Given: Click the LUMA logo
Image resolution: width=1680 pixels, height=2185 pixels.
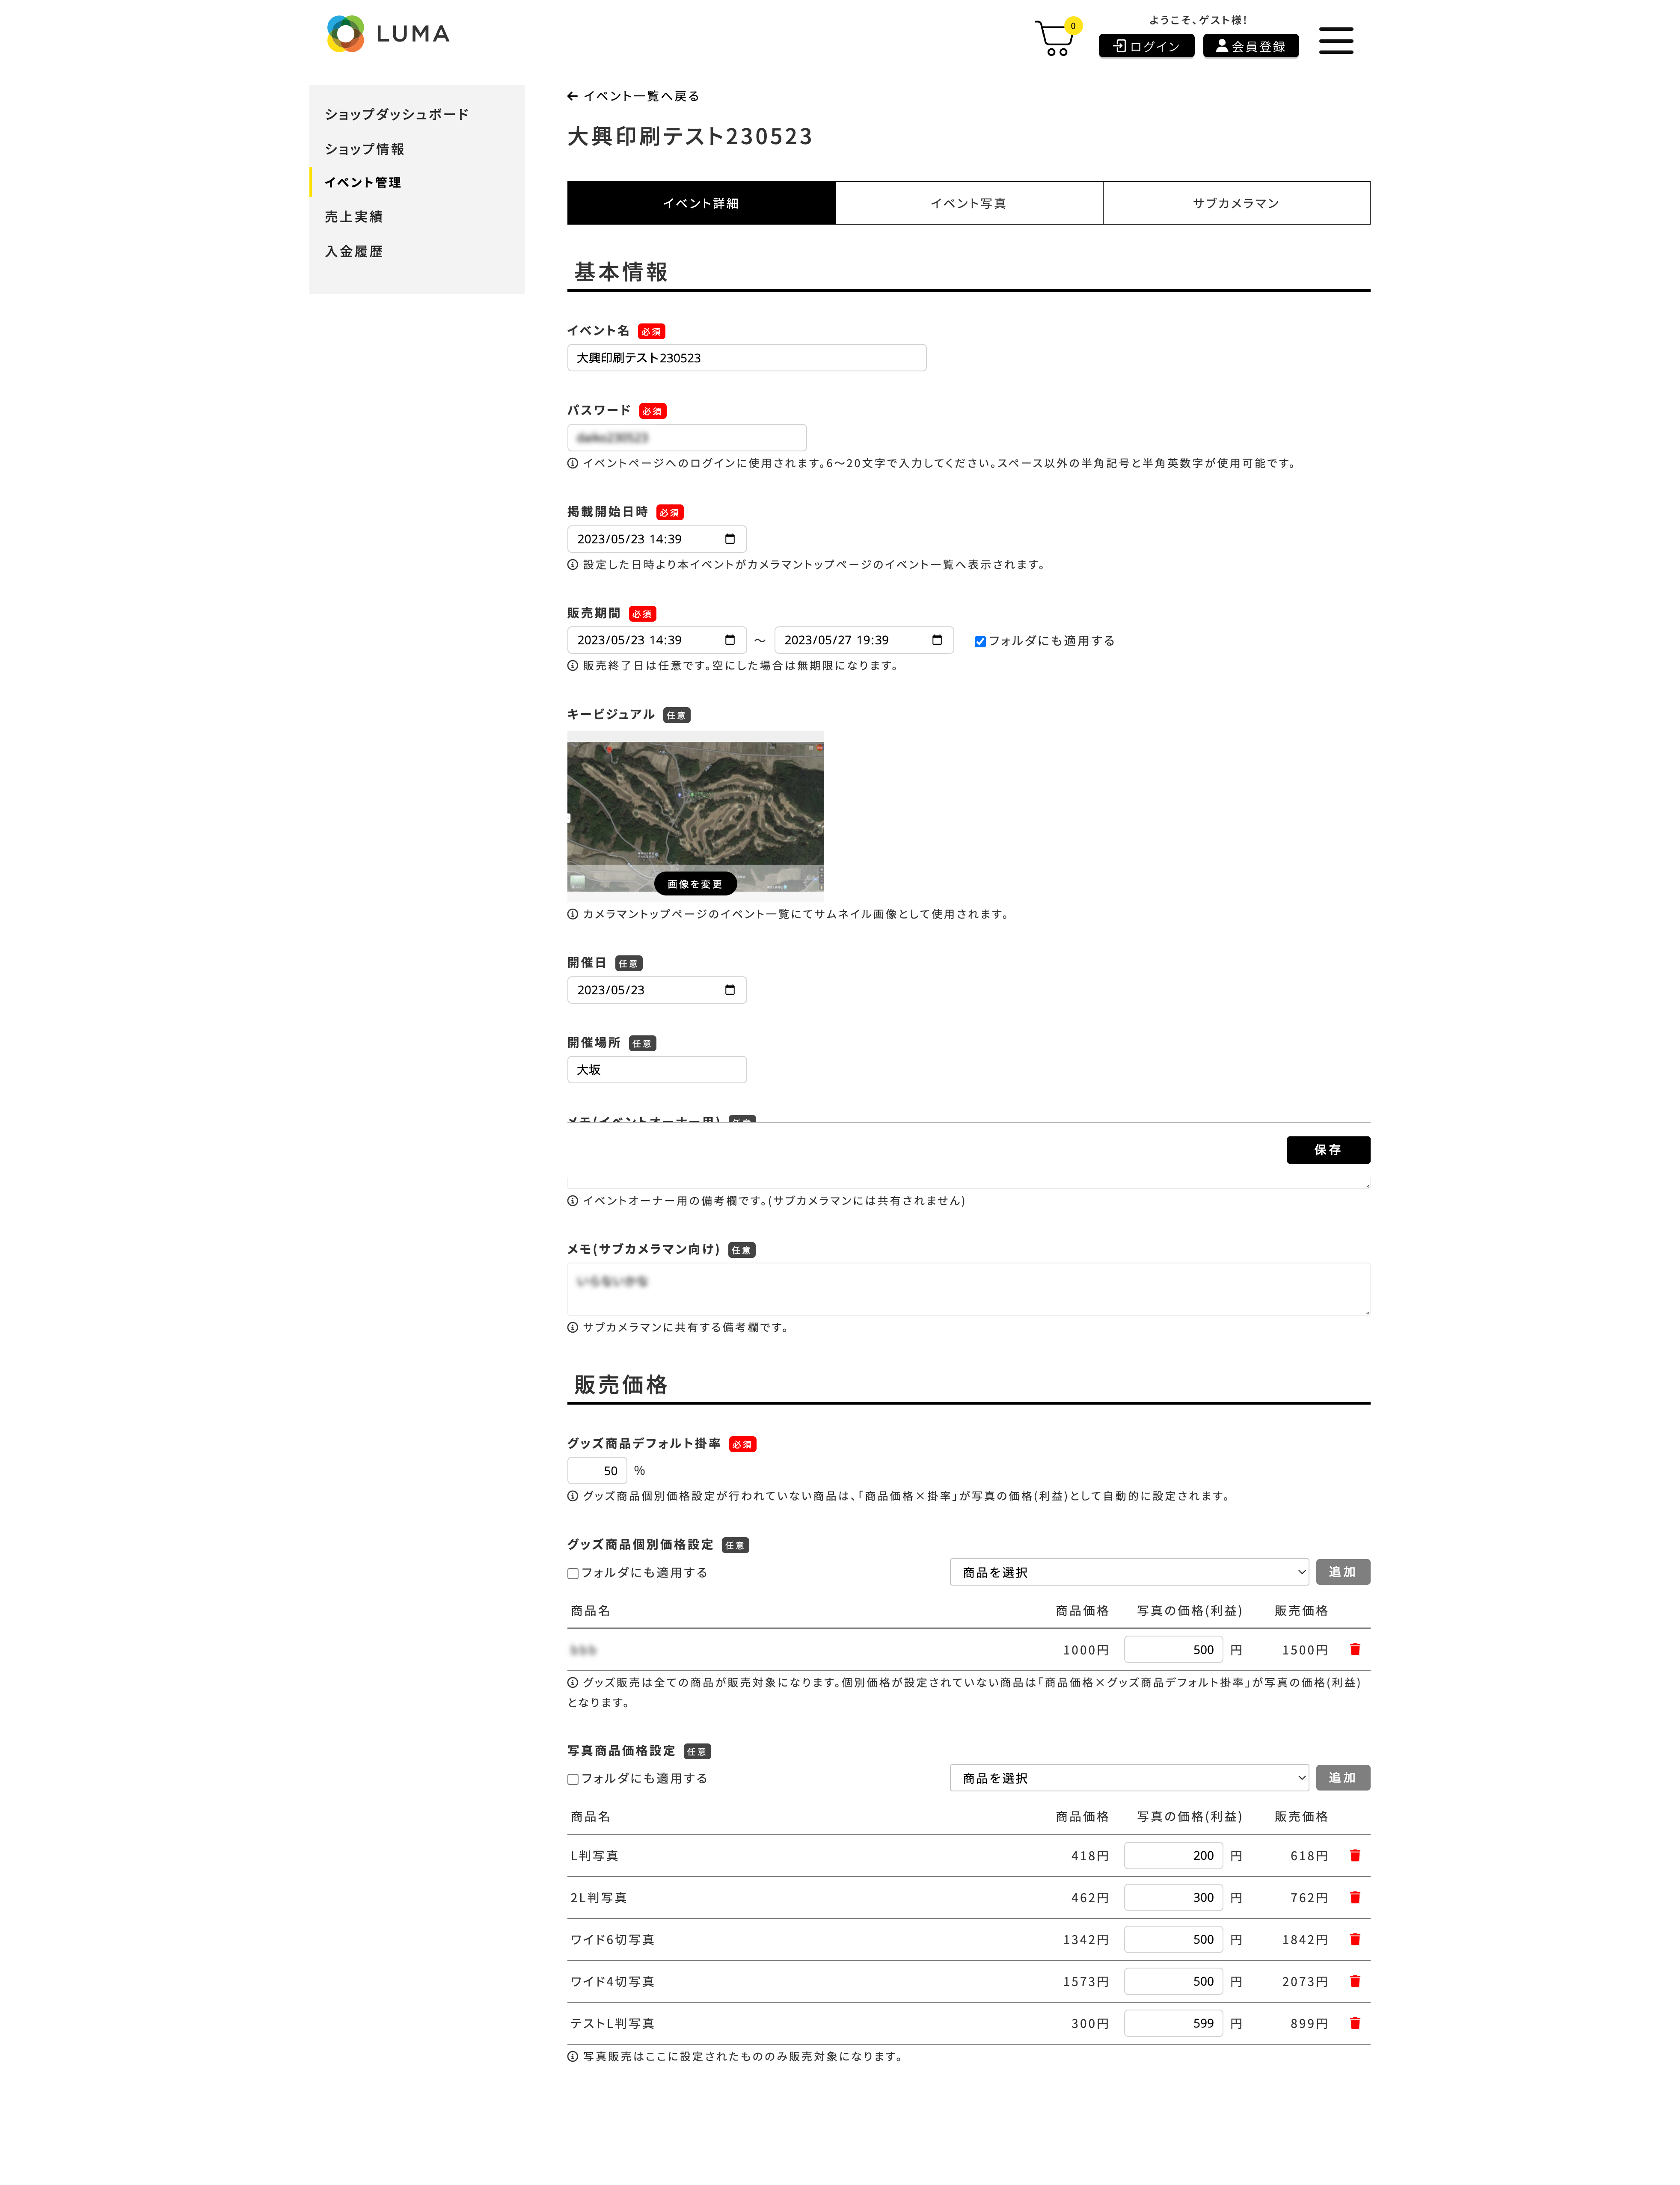Looking at the screenshot, I should point(388,34).
